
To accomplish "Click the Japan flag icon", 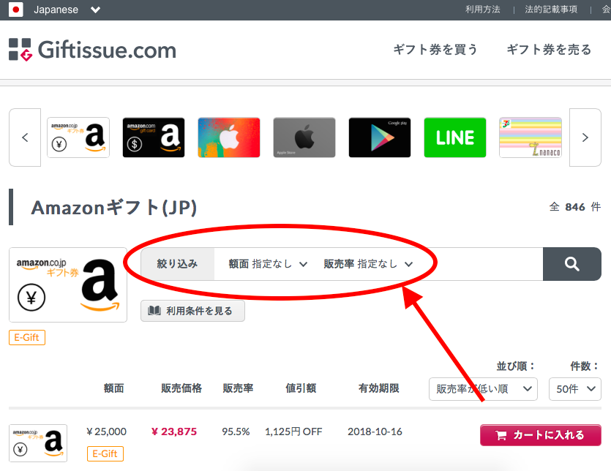I will pos(15,10).
